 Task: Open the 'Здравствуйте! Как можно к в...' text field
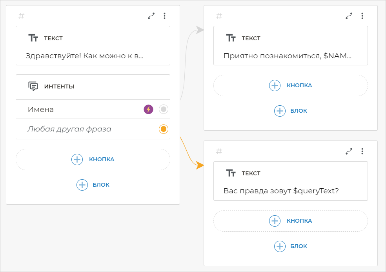(85, 56)
